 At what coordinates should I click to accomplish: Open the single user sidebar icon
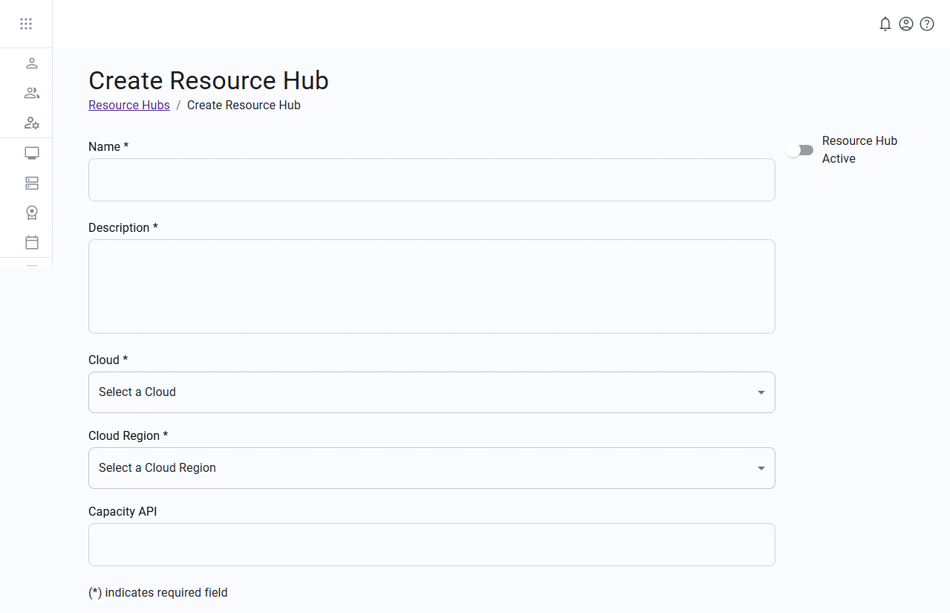point(32,63)
